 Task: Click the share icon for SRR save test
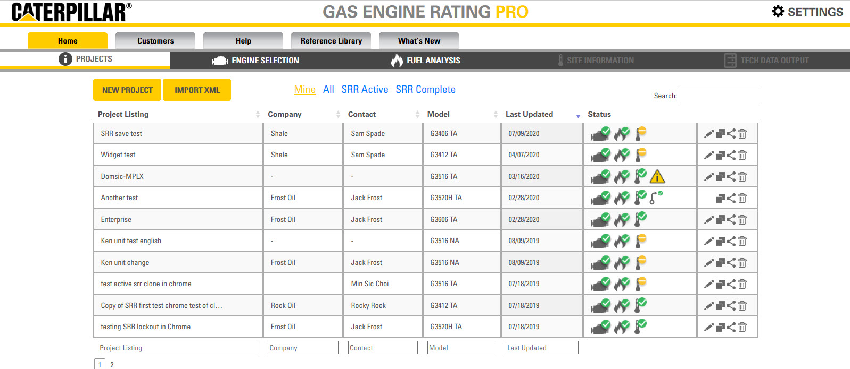pyautogui.click(x=731, y=134)
